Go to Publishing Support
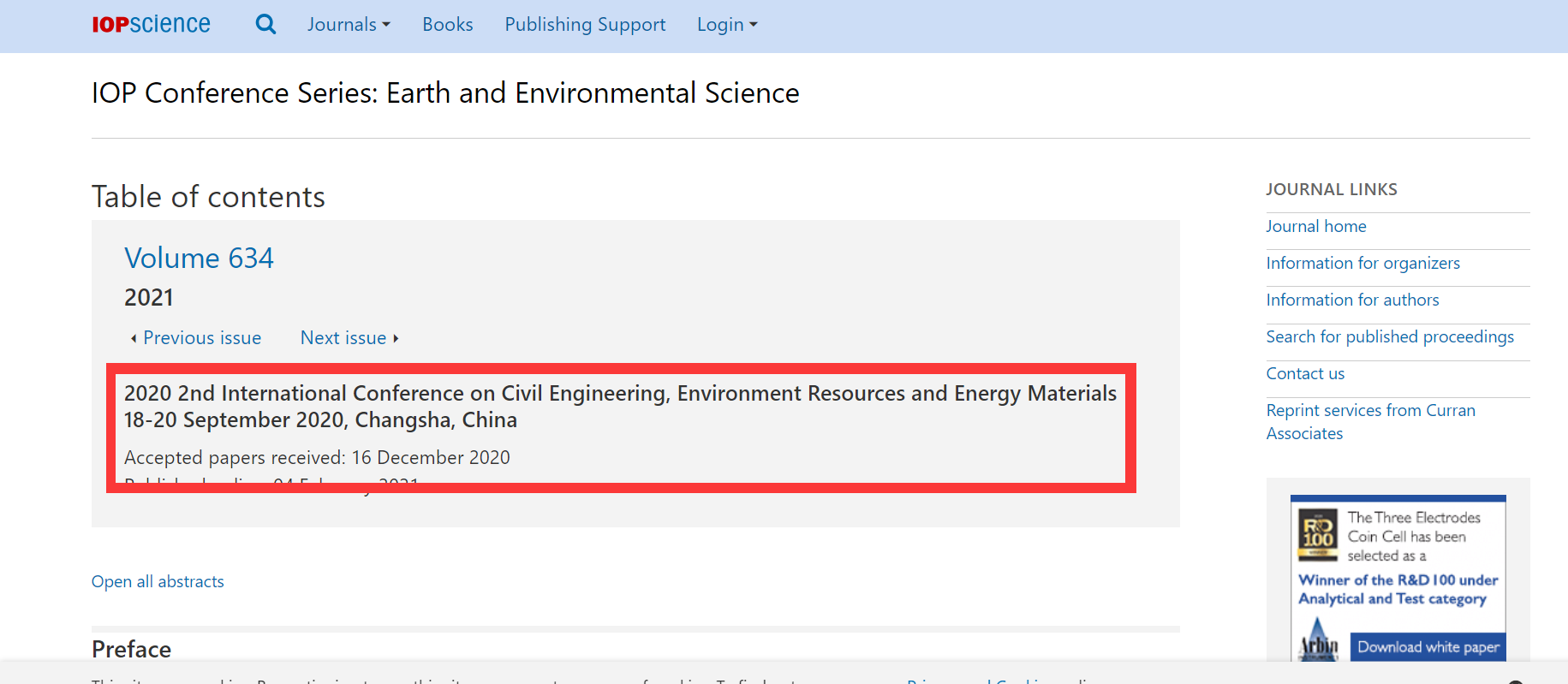The image size is (1568, 684). [x=585, y=24]
